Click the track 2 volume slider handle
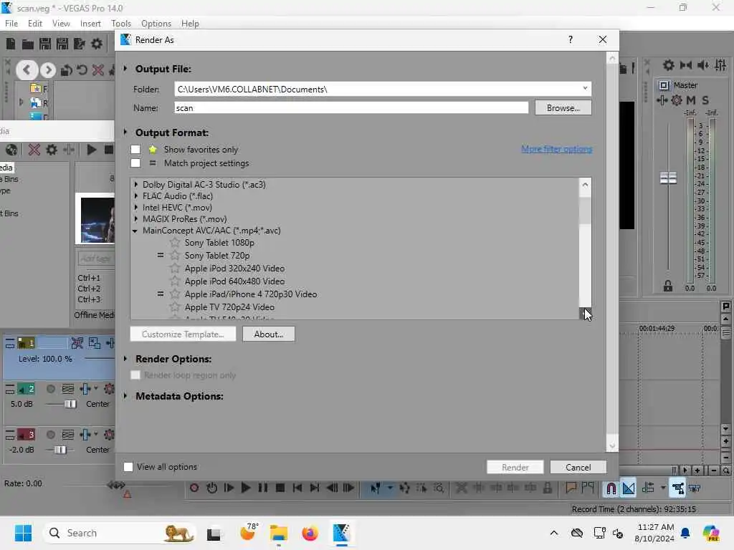 [70, 404]
